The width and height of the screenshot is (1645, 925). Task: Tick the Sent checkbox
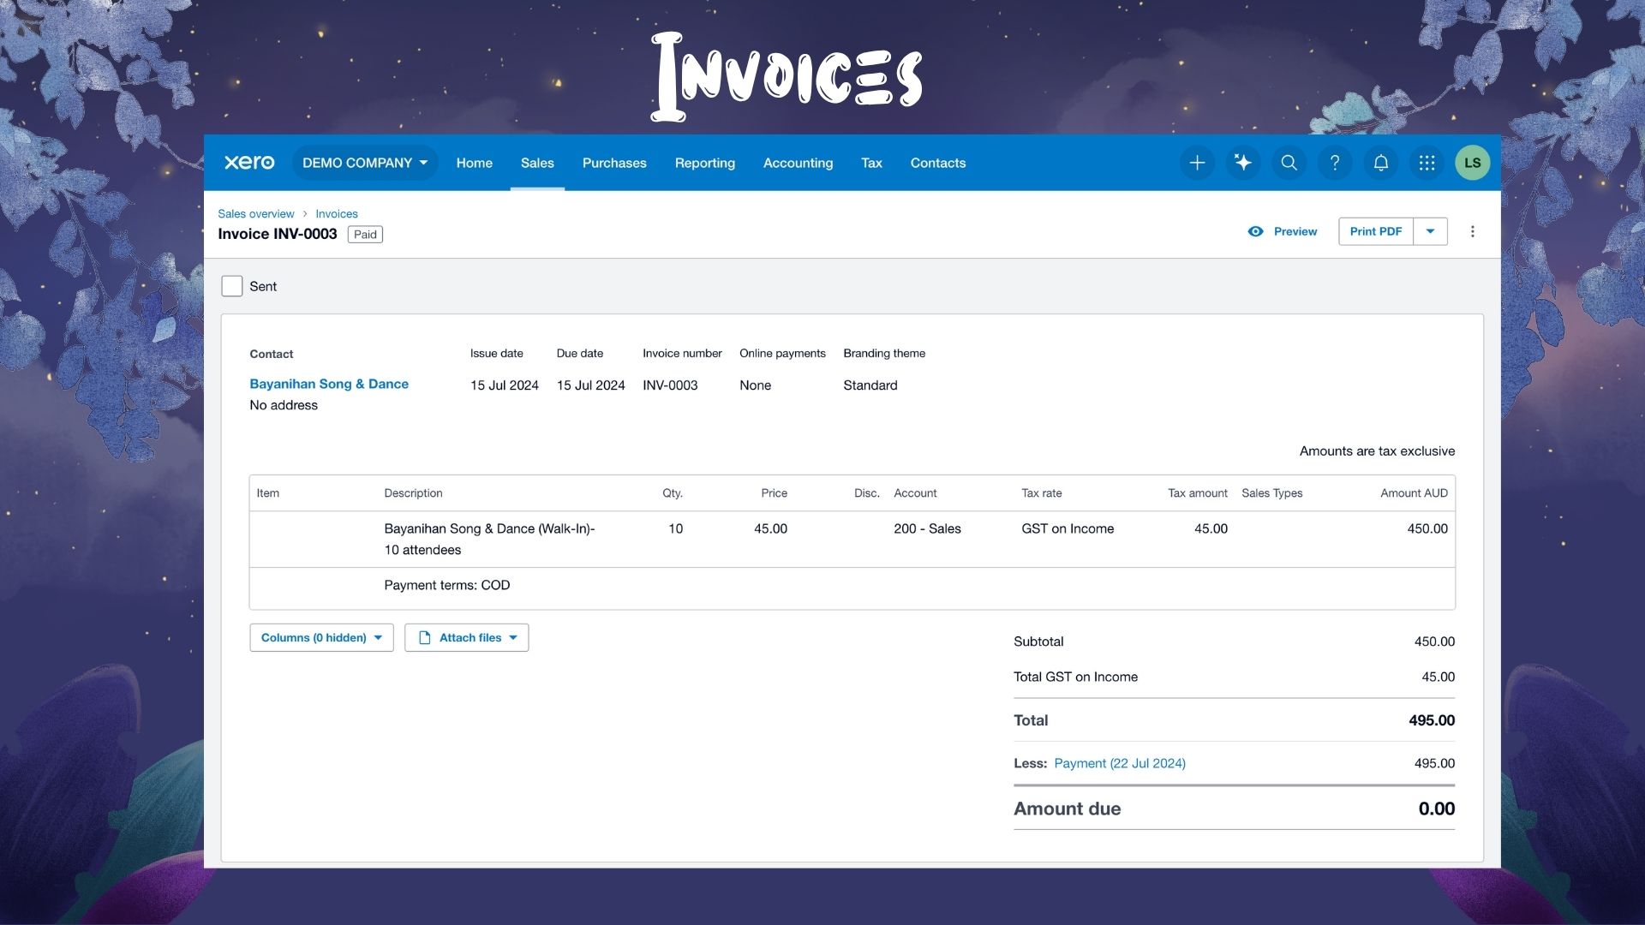pyautogui.click(x=231, y=286)
